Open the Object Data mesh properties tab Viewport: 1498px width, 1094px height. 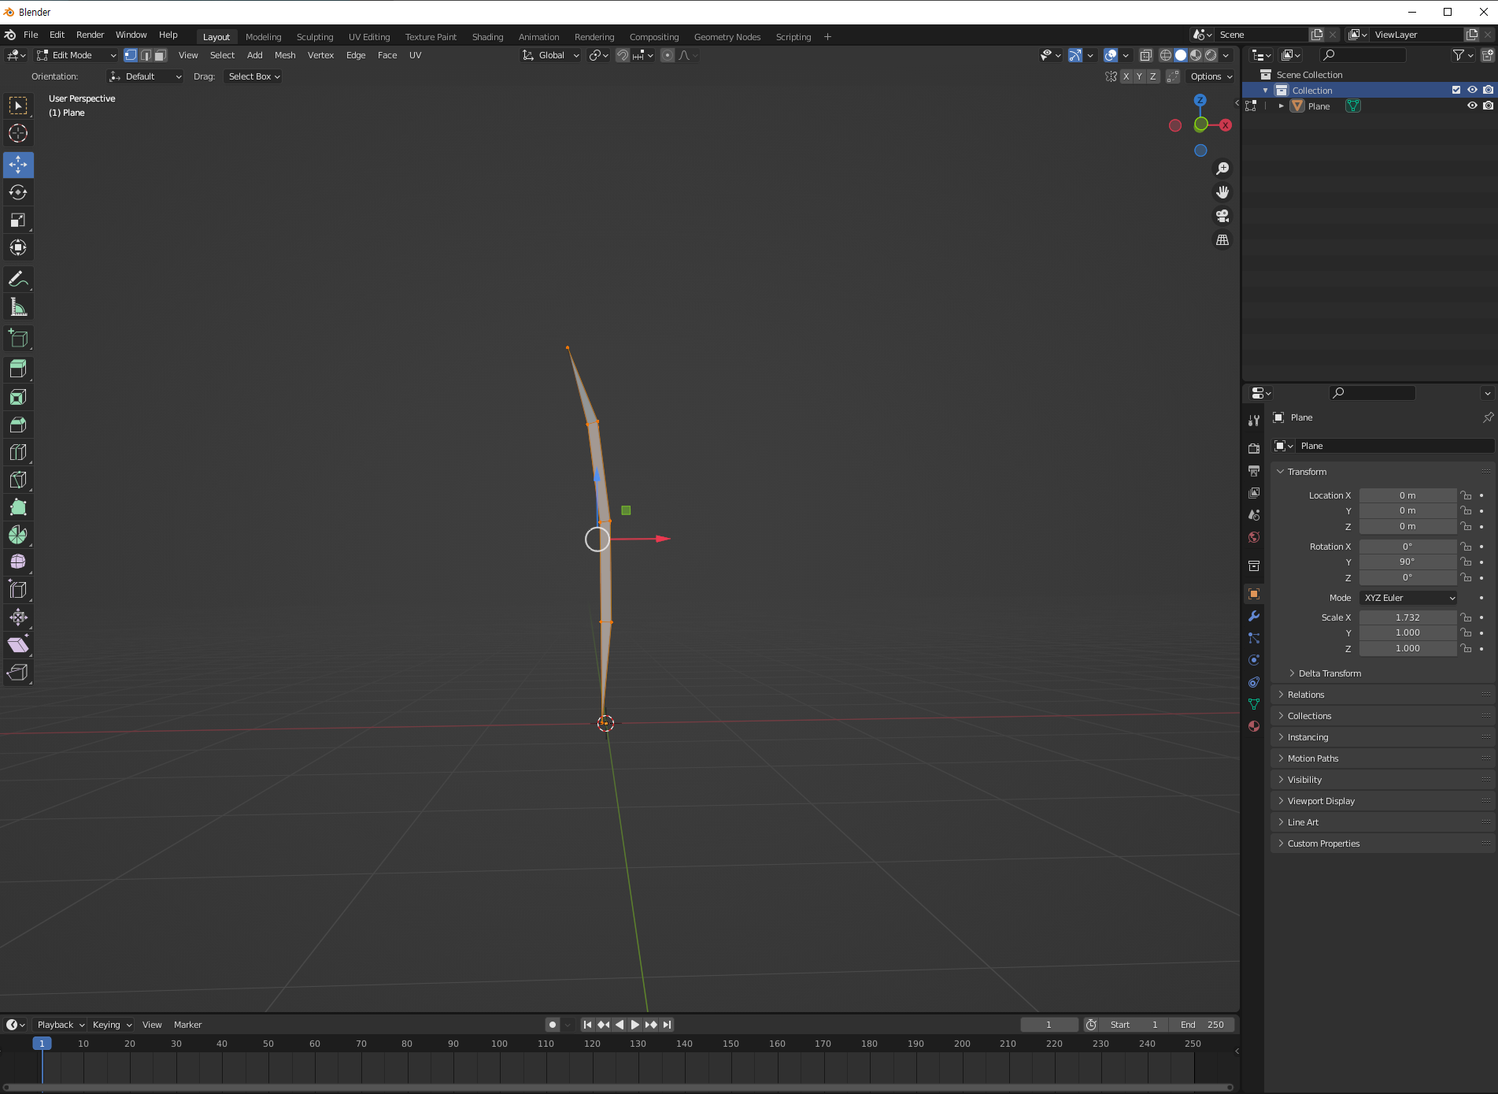1254,704
